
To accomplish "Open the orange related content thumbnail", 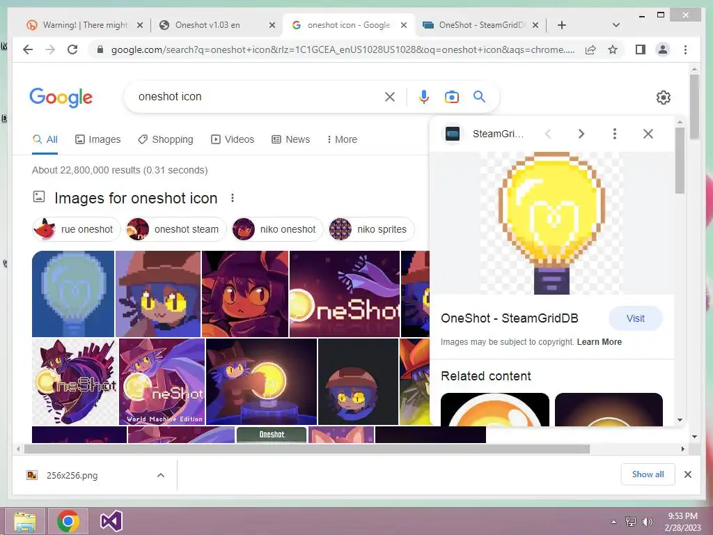I will click(x=495, y=410).
